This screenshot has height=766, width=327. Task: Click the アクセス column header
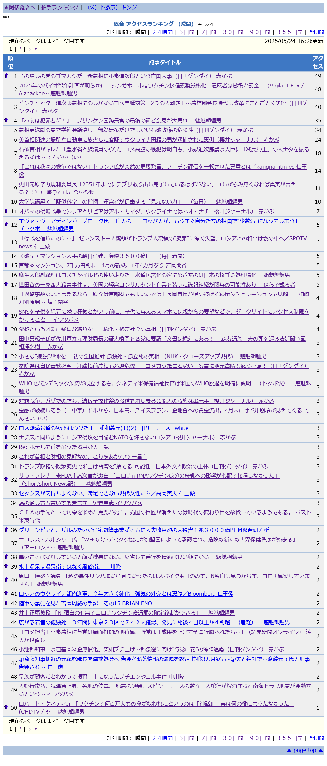click(318, 62)
